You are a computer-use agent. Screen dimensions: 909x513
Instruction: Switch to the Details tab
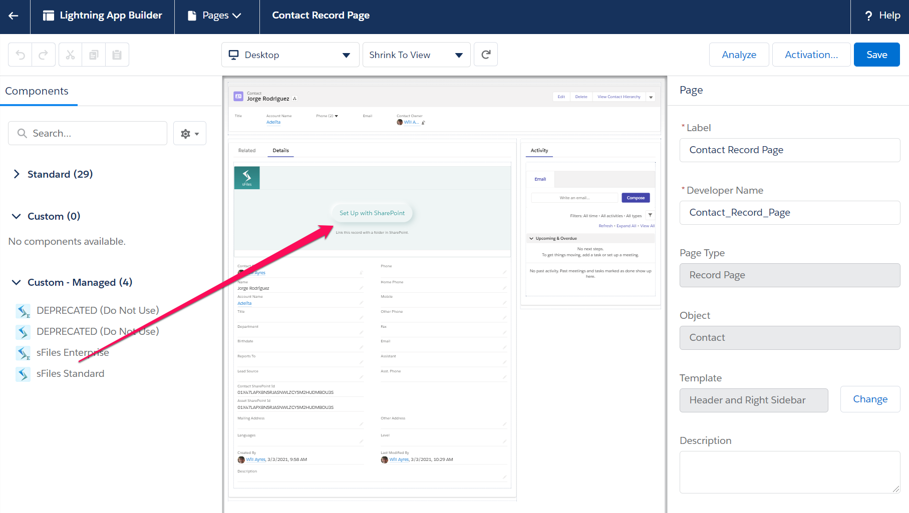pyautogui.click(x=280, y=151)
